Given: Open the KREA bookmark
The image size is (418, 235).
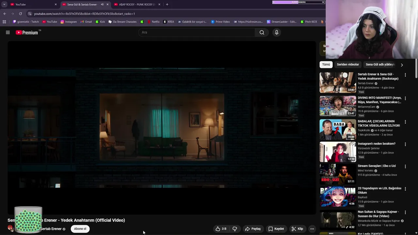Looking at the screenshot, I should pos(169,22).
